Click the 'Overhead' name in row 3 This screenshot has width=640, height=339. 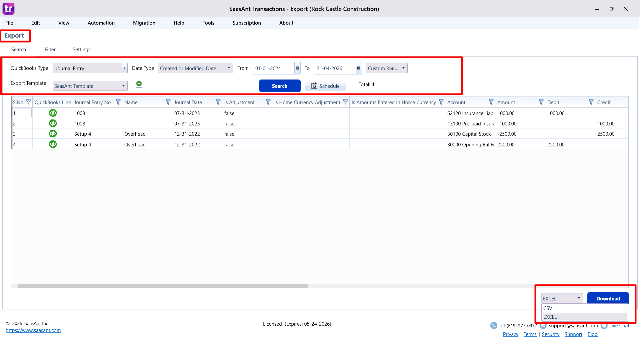(x=135, y=134)
